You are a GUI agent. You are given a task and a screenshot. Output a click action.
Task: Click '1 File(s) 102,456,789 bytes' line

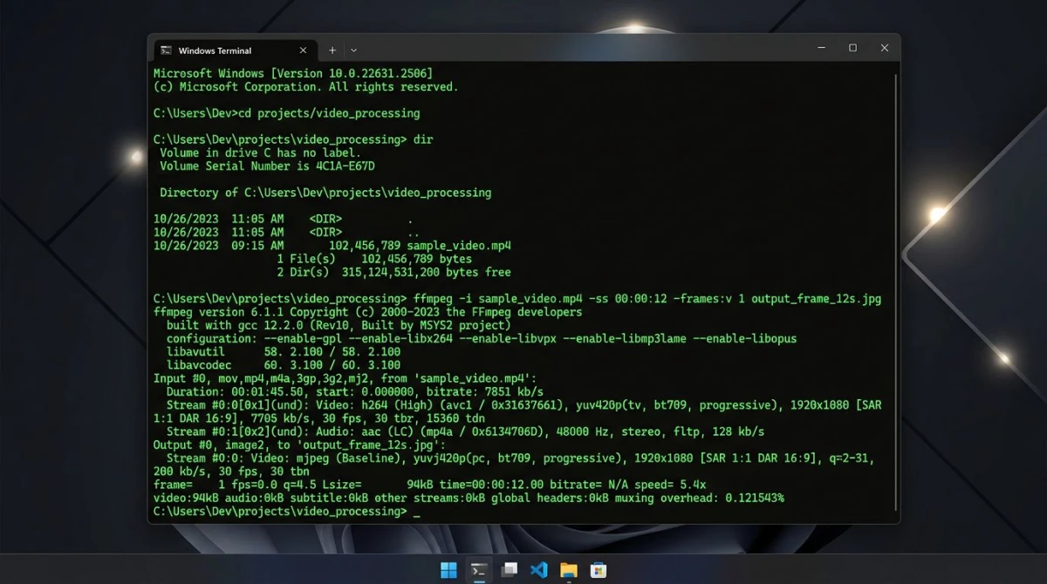click(374, 259)
